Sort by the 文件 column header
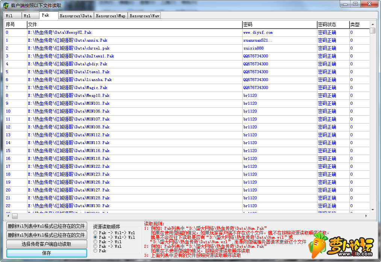381x262 pixels. tap(135, 24)
